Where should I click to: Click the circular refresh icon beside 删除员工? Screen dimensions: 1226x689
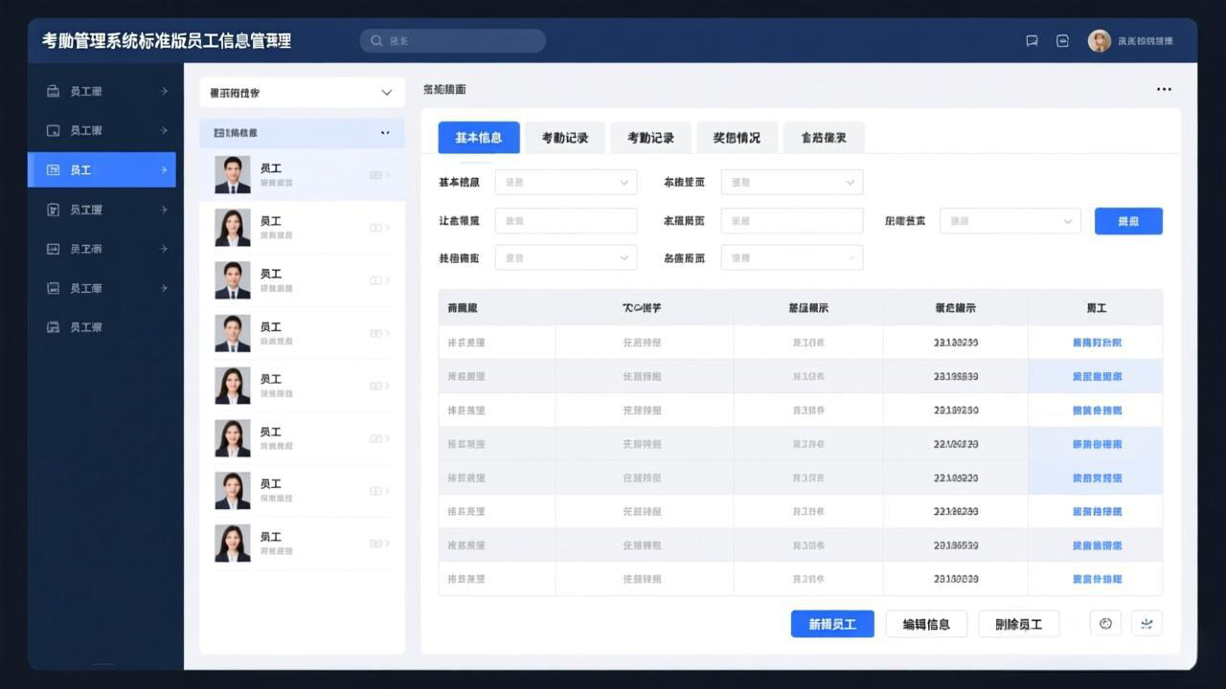point(1105,624)
